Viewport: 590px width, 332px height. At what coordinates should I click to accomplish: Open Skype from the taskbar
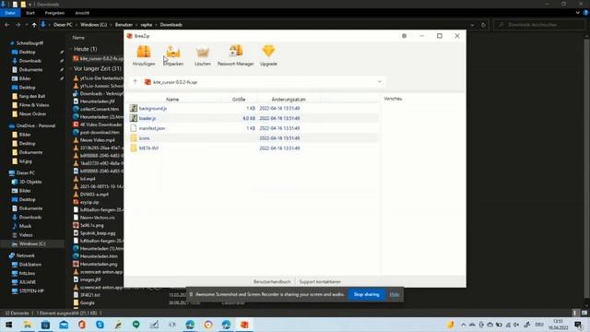100,325
